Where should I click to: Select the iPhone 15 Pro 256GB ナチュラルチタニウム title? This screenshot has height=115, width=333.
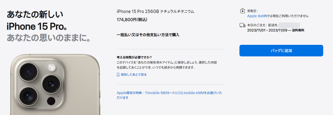[155, 12]
